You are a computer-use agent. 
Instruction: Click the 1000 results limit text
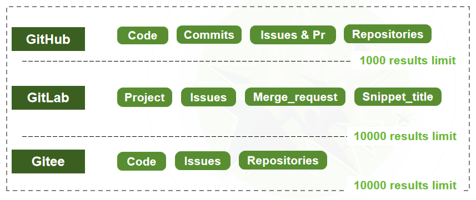pyautogui.click(x=408, y=60)
